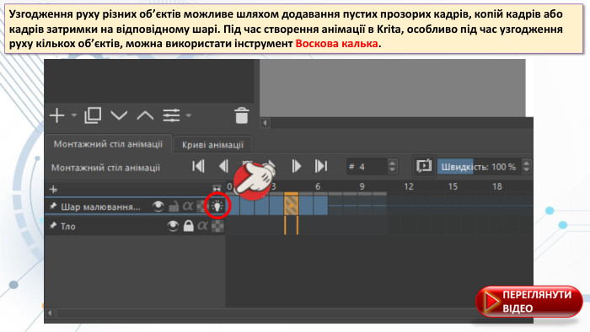Toggle alpha inherit on Тло layer
The width and height of the screenshot is (590, 332).
(x=202, y=226)
